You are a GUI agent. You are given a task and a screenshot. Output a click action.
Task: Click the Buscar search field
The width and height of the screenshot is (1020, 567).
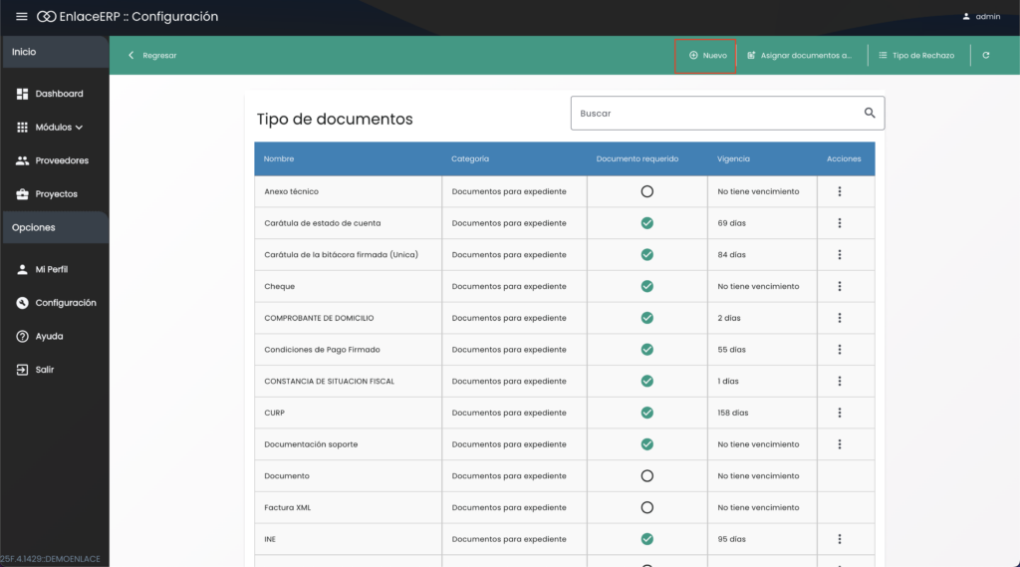tap(712, 114)
